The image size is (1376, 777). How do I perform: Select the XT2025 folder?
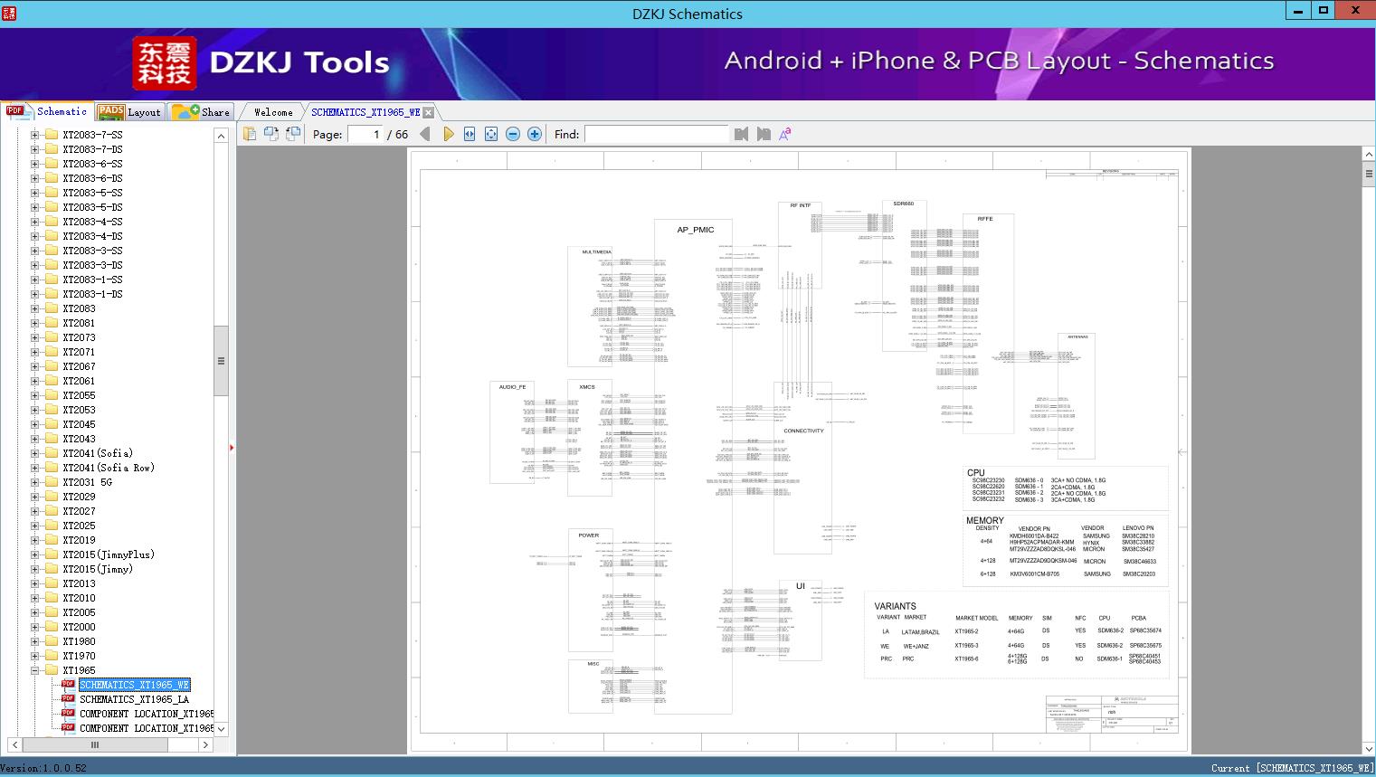79,526
